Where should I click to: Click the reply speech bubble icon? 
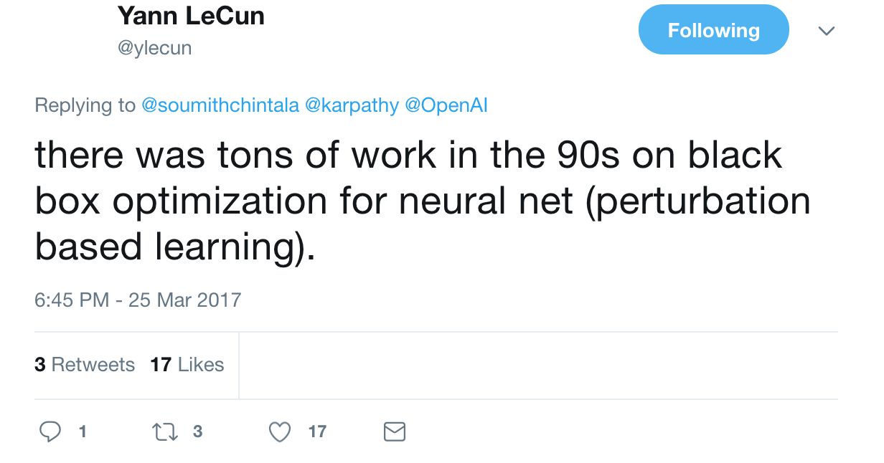click(x=50, y=431)
